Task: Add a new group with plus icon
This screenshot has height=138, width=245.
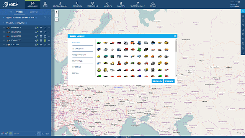Action: (11, 12)
